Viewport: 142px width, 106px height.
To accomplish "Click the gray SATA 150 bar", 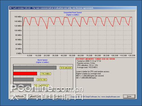I will click(23, 79).
